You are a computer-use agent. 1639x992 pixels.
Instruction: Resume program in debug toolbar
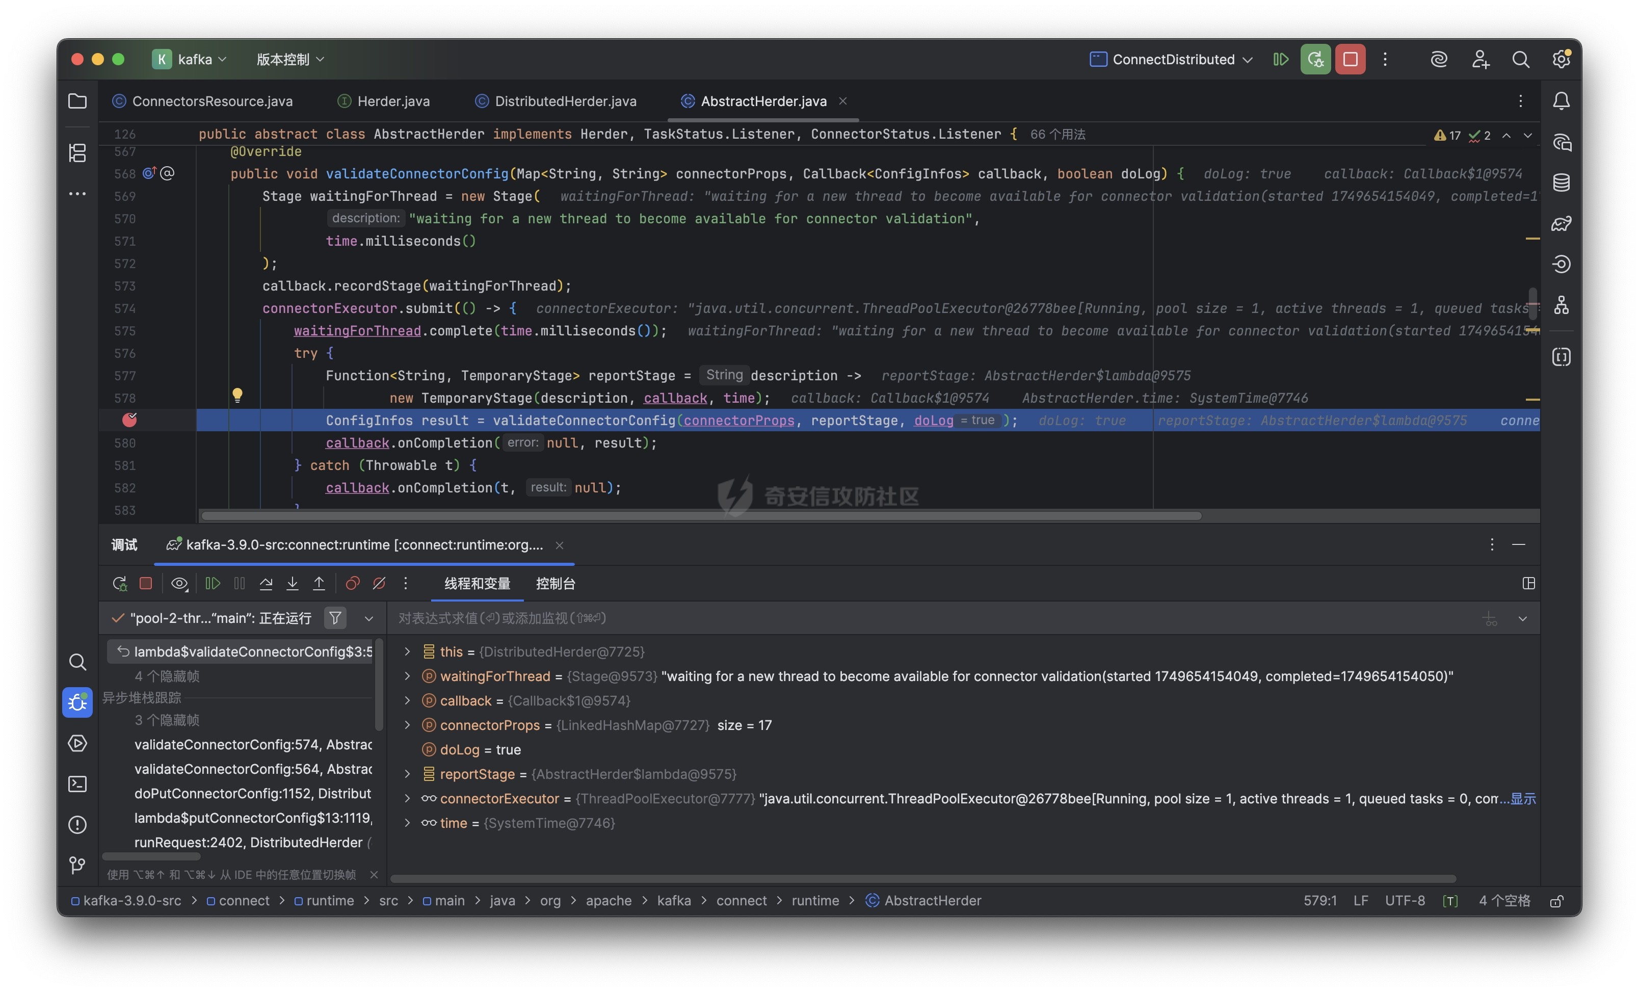pyautogui.click(x=213, y=584)
